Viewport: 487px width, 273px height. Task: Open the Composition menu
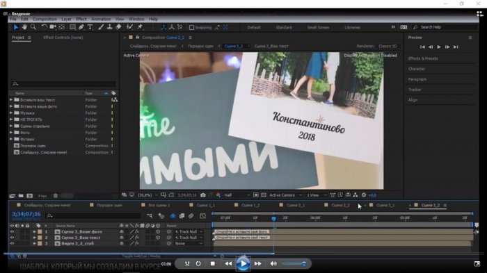coord(45,19)
